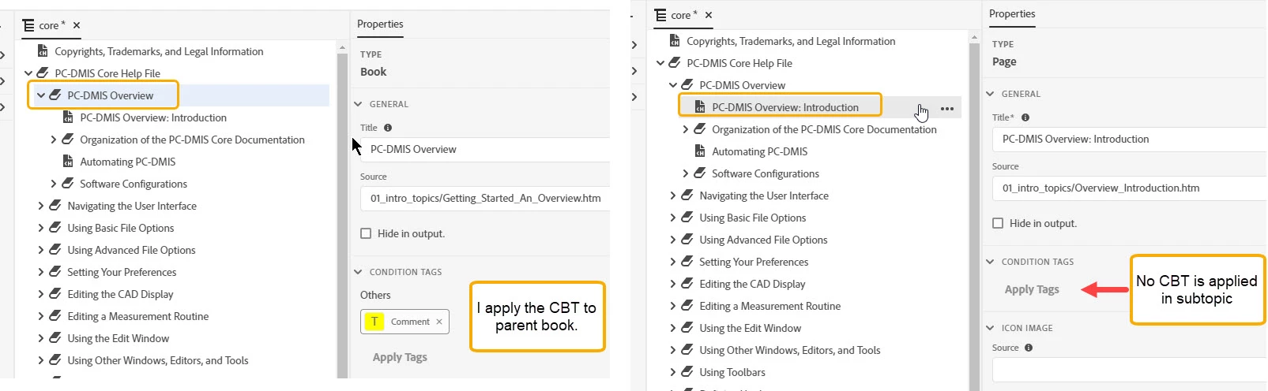Click the Title info icon in right Properties
1268x391 pixels.
[1025, 117]
